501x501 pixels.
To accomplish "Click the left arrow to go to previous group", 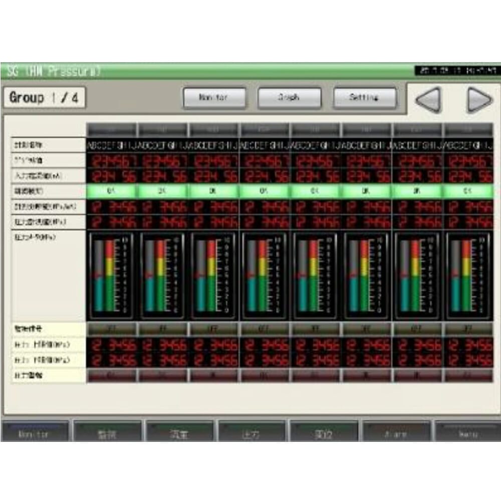I will pyautogui.click(x=428, y=99).
